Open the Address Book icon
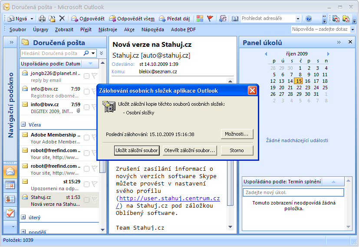Screen dimensions: 359x247 point(235,19)
